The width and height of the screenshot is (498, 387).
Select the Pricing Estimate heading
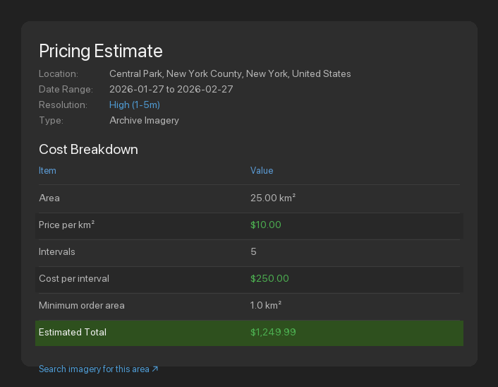point(100,51)
